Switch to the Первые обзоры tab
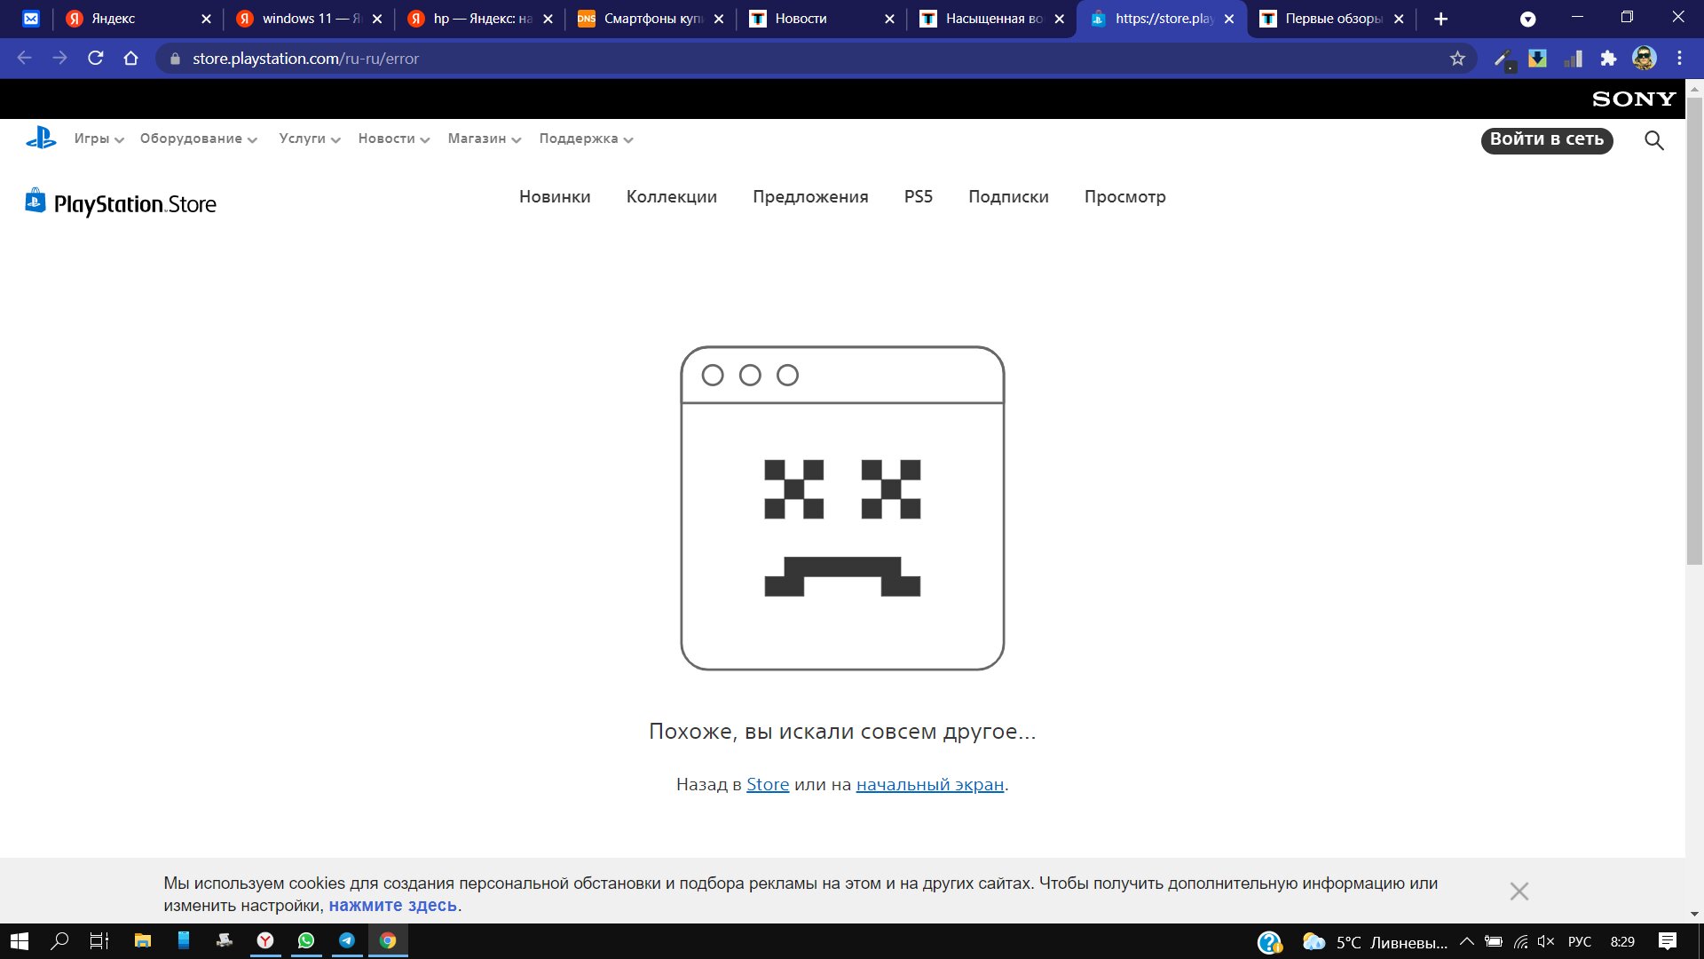1704x959 pixels. click(x=1332, y=19)
